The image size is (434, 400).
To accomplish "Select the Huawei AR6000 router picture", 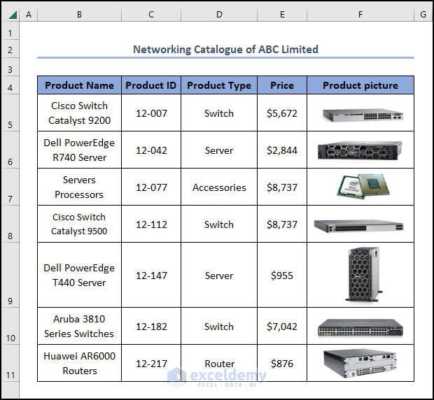I will click(360, 364).
